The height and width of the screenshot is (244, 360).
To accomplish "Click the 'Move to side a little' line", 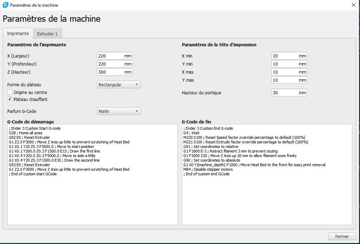I will tap(52, 156).
